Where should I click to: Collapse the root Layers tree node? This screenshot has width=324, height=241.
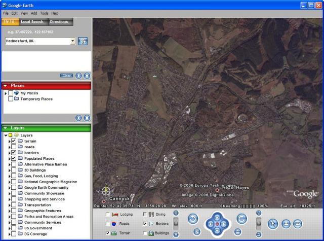(x=6, y=135)
